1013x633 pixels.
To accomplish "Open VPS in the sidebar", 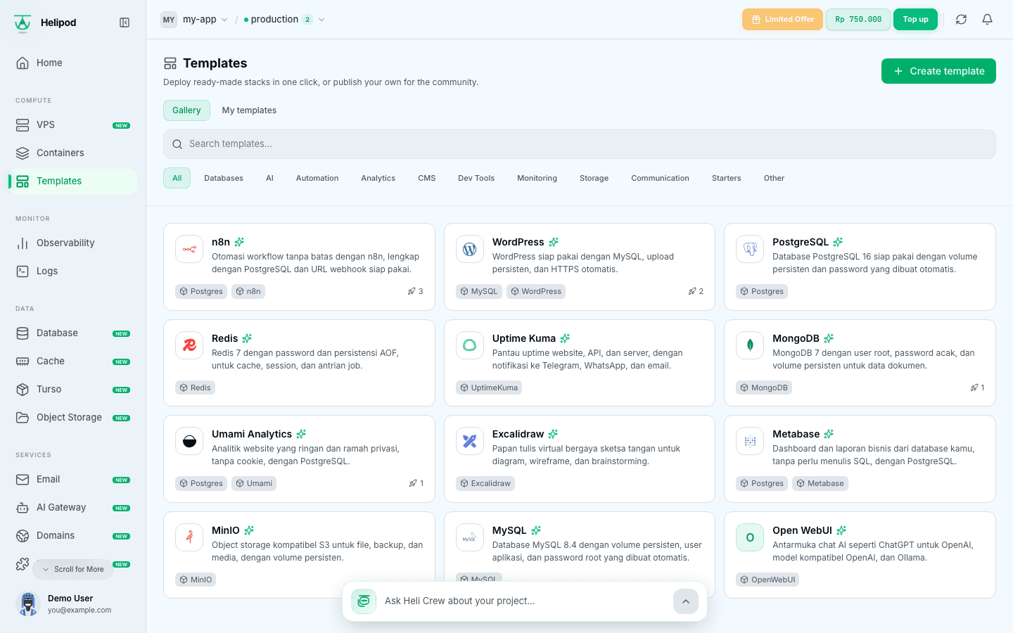I will (x=73, y=124).
